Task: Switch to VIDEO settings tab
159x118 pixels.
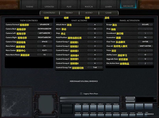Action: (x=69, y=13)
